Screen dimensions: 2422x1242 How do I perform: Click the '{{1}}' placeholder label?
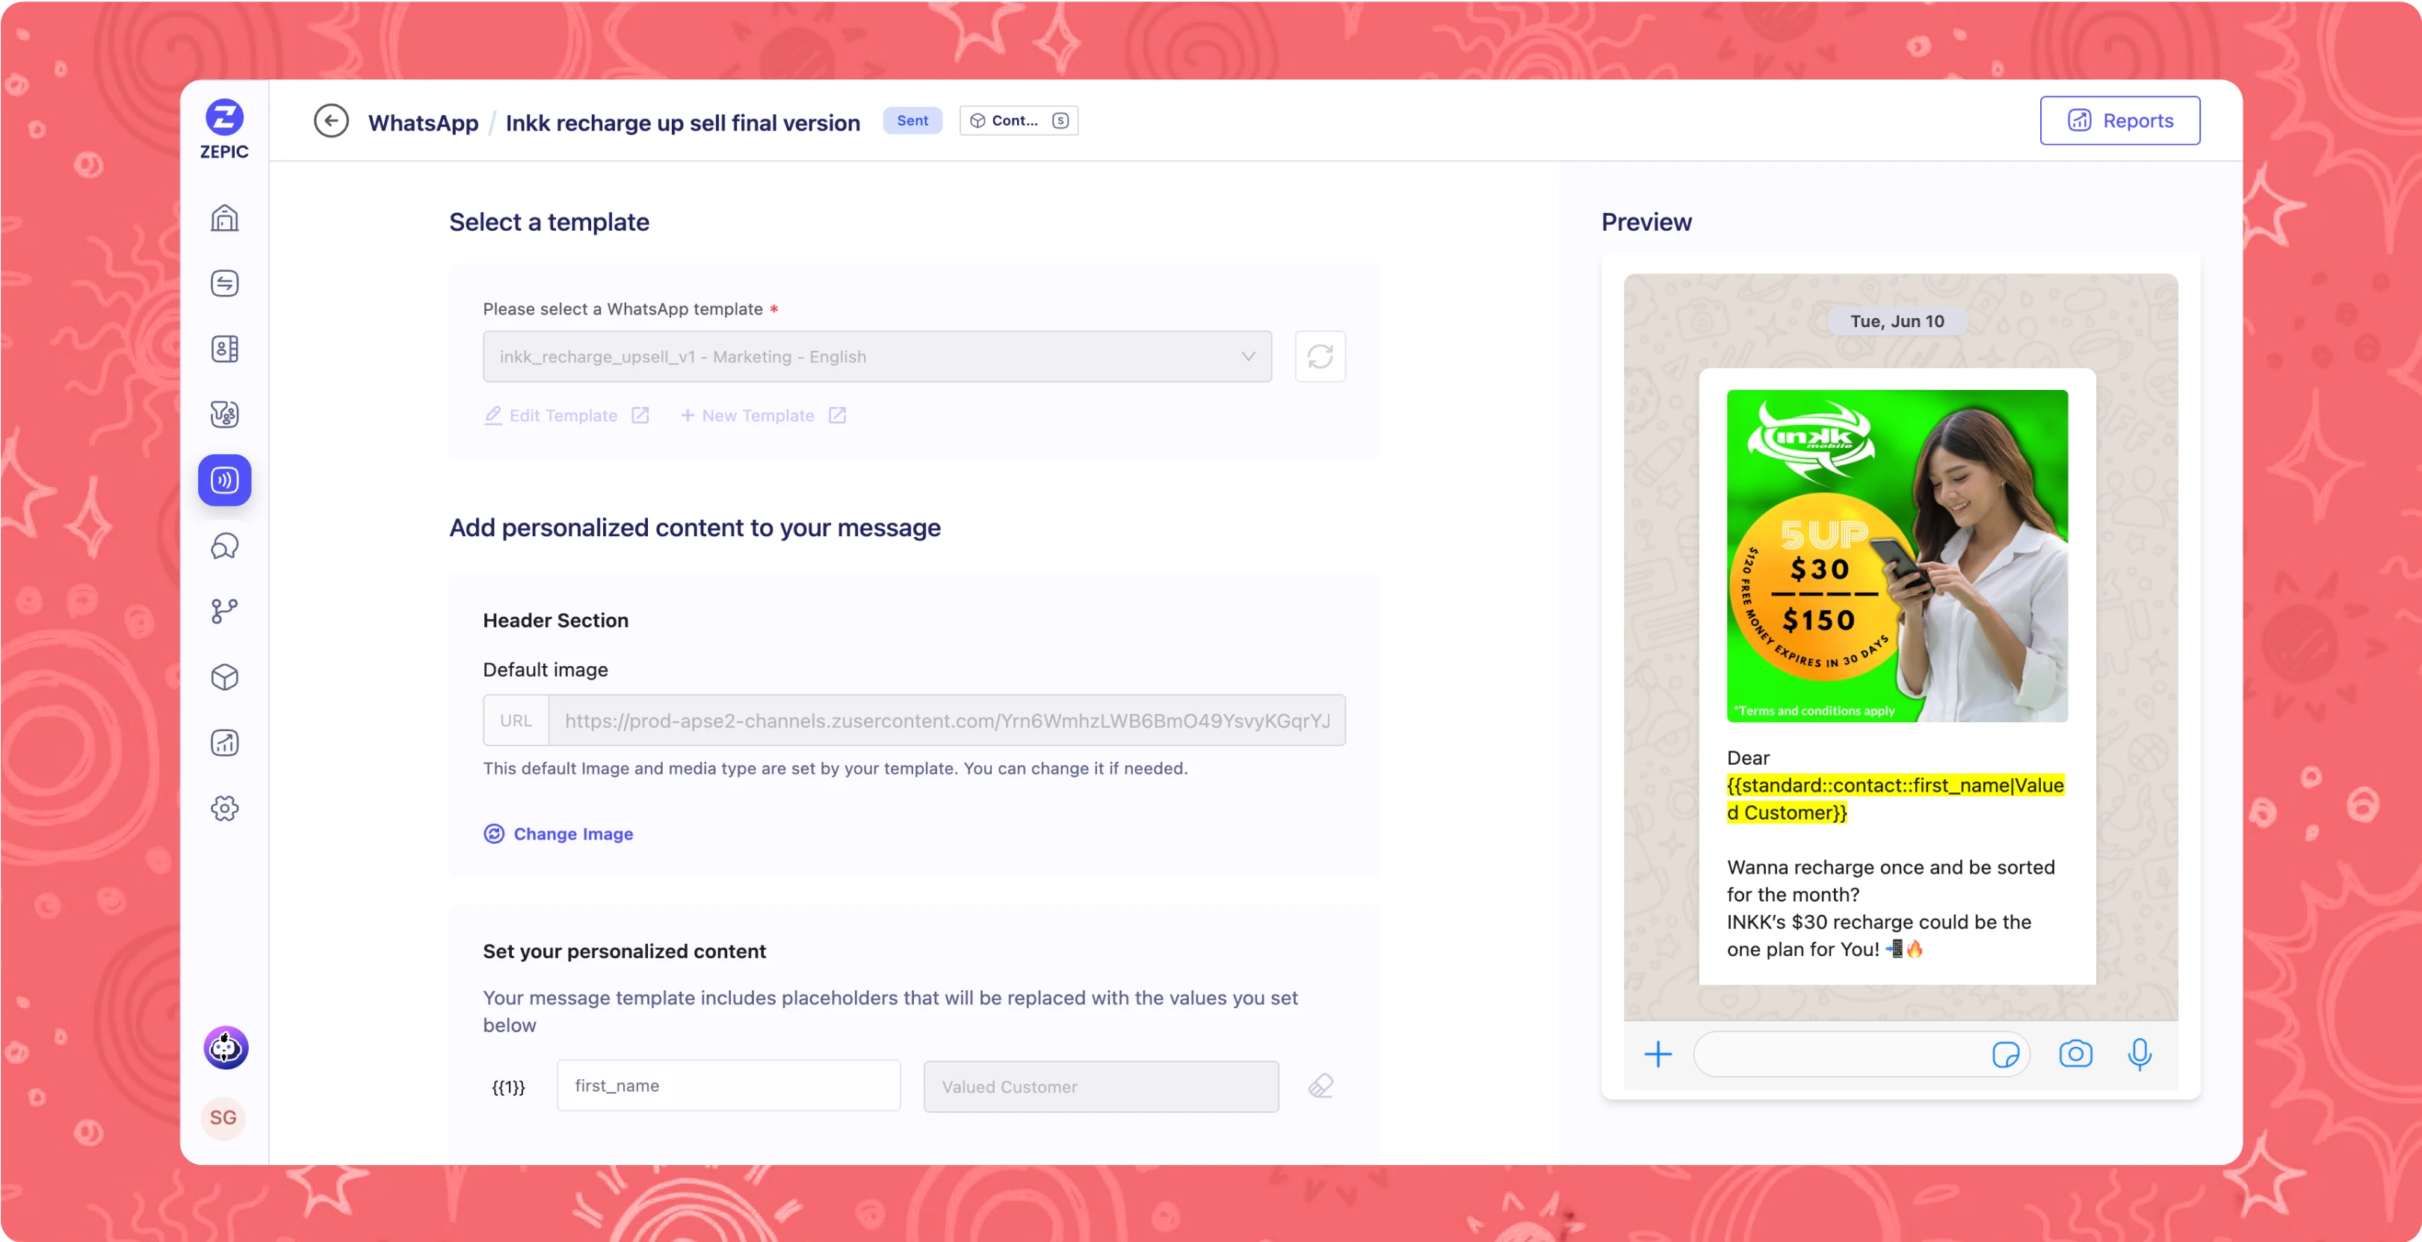(509, 1087)
